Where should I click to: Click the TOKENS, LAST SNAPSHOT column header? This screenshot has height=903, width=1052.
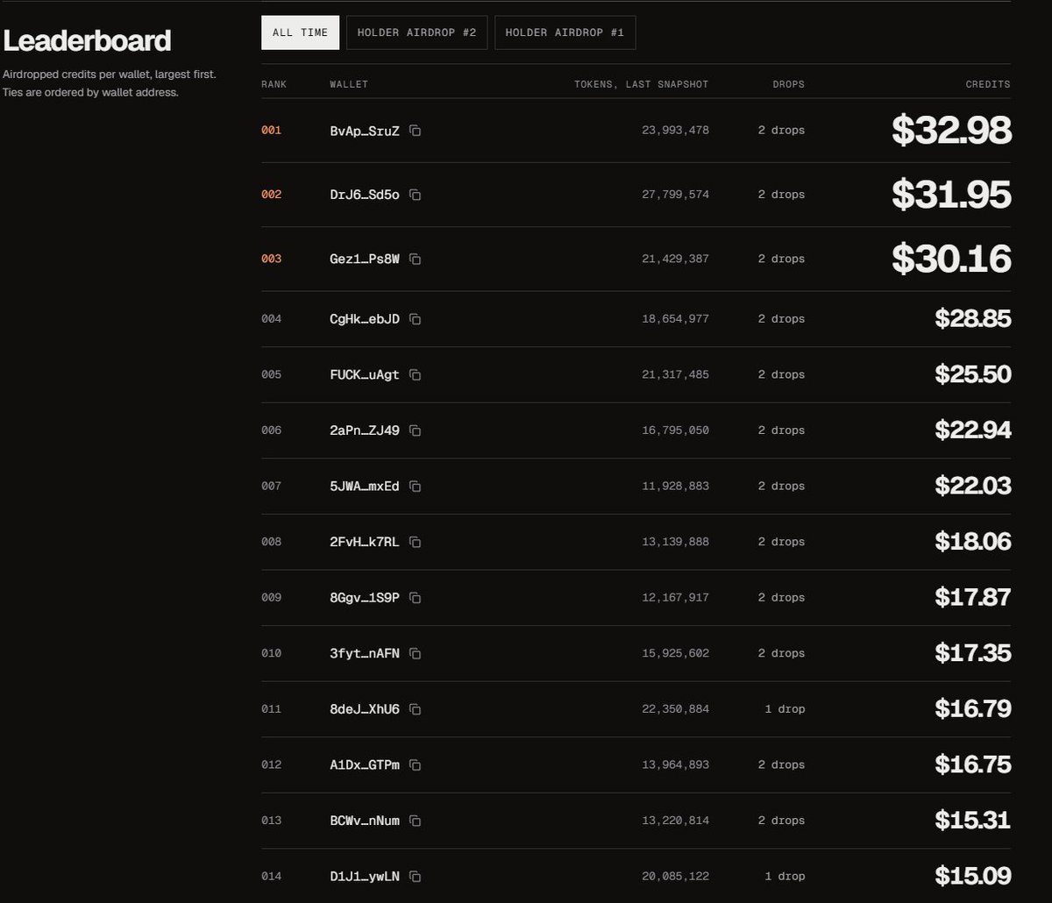pos(641,84)
